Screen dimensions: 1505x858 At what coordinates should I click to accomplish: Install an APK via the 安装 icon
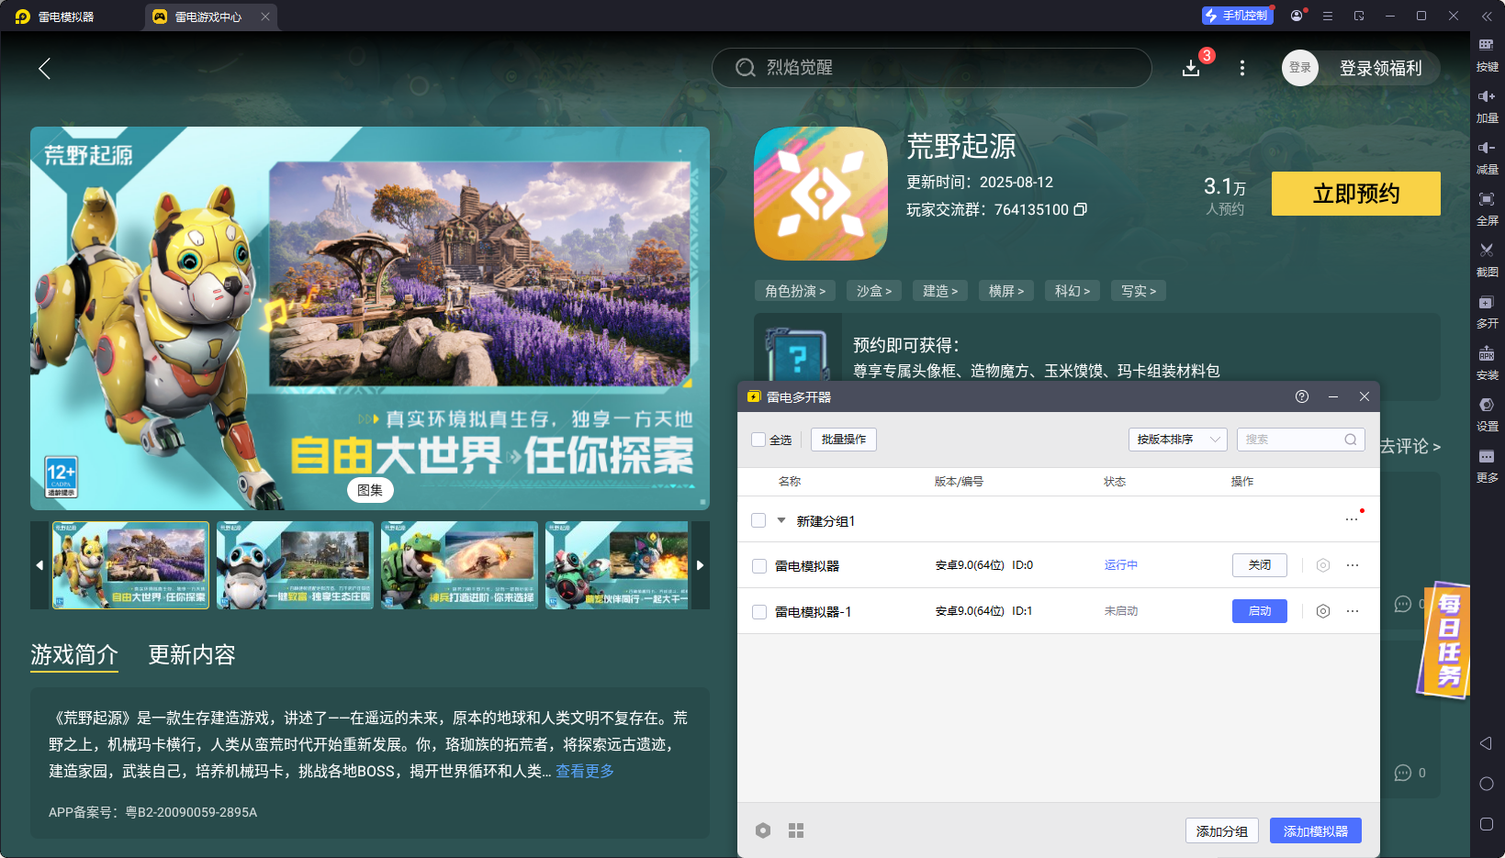(x=1488, y=362)
